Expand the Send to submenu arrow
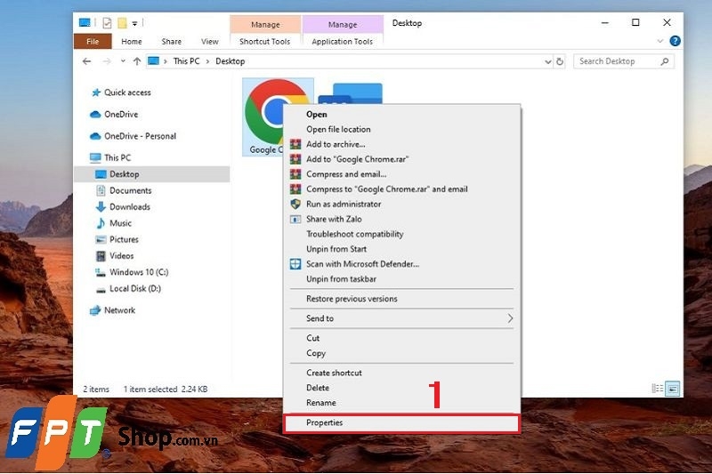The height and width of the screenshot is (474, 712). pos(510,318)
